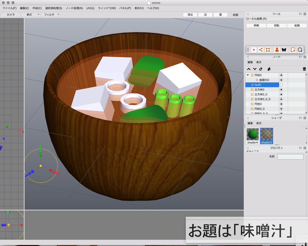This screenshot has height=246, width=308.
Task: Toggle the butterfly symmetry icon
Action: tap(284, 50)
